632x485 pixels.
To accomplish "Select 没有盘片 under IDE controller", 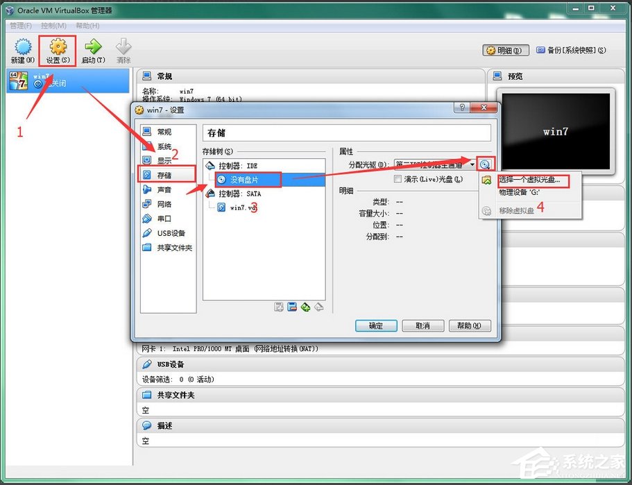I will (243, 179).
